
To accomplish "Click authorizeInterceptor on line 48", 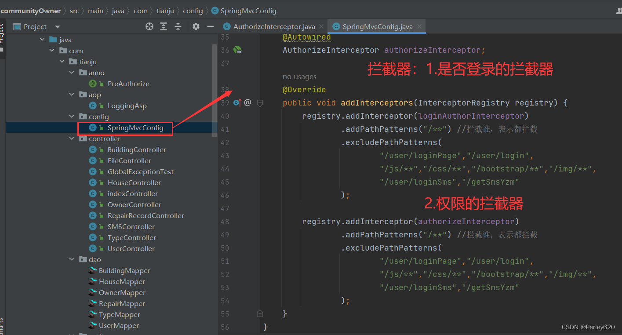I will coord(466,222).
